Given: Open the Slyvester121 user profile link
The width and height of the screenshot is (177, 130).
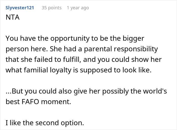Looking at the screenshot, I should tap(20, 8).
